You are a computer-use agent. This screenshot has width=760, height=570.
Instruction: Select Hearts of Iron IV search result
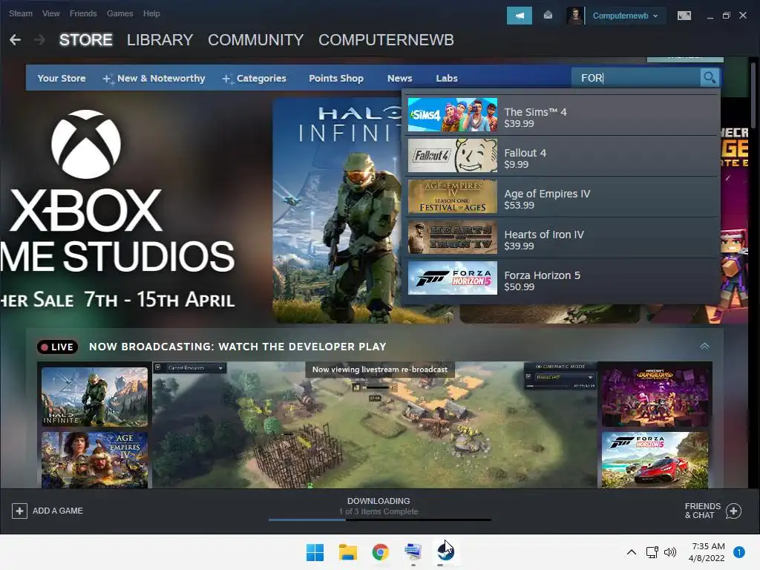(x=561, y=237)
